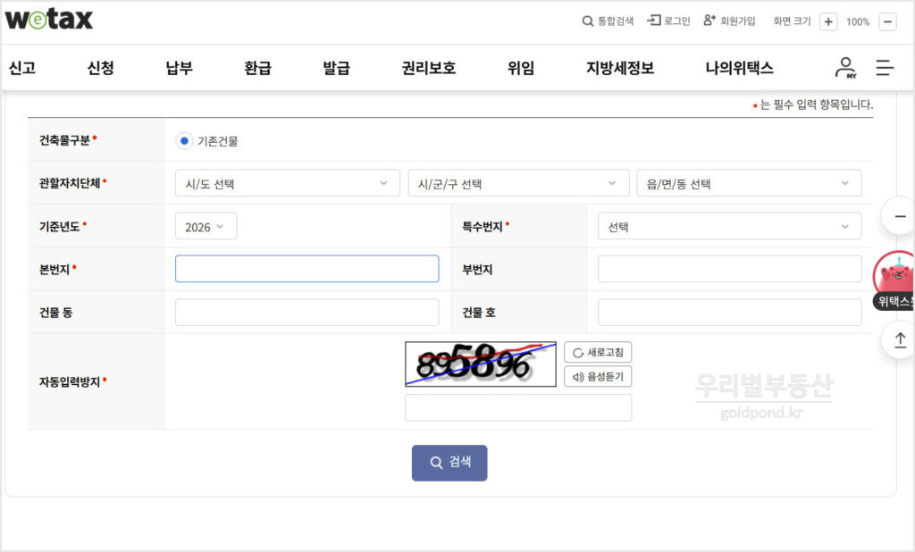Focus the 건물 동 input field
Screen dimensions: 915x552
(x=307, y=313)
